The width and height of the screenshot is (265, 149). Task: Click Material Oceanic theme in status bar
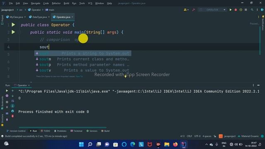[248, 136]
